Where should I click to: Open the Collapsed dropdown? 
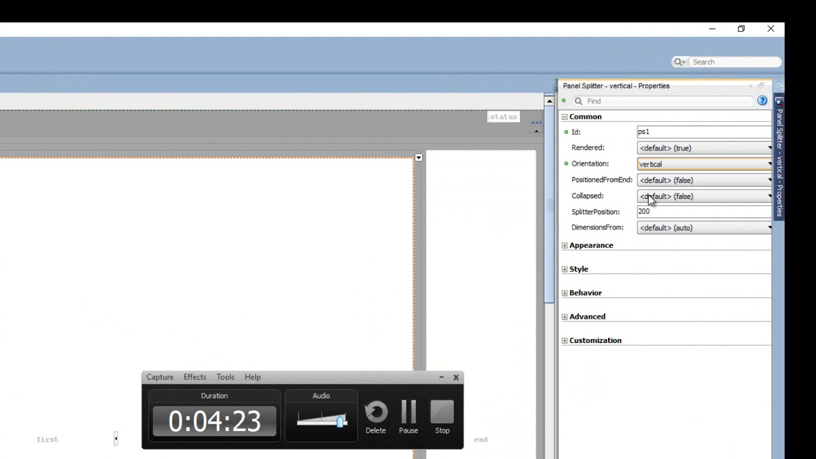pos(704,196)
